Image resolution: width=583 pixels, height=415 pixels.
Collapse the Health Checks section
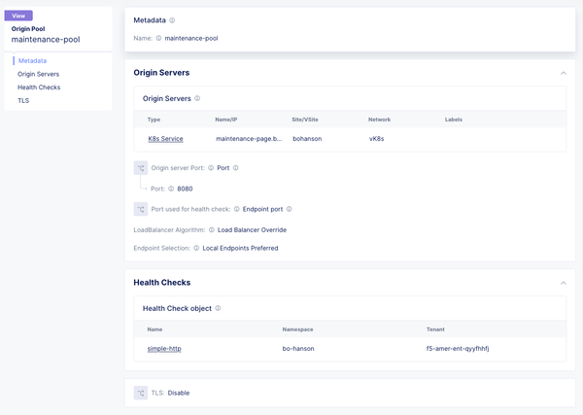click(x=563, y=283)
